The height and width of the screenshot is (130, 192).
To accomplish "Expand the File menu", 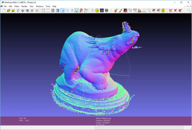I will click(x=5, y=6).
